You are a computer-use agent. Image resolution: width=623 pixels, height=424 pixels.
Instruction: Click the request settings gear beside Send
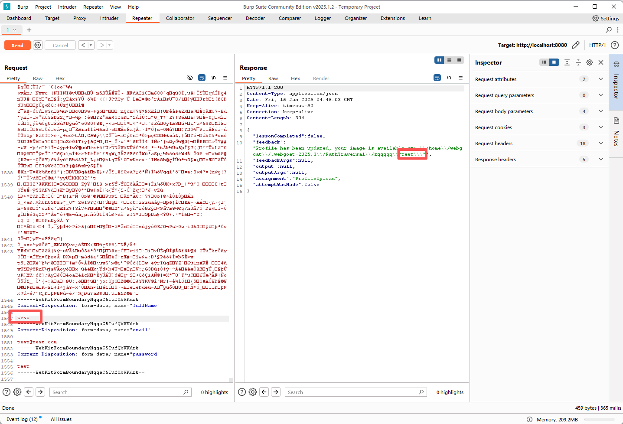(38, 45)
